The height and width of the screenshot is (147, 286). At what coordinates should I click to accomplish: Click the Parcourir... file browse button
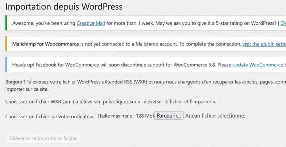(169, 116)
